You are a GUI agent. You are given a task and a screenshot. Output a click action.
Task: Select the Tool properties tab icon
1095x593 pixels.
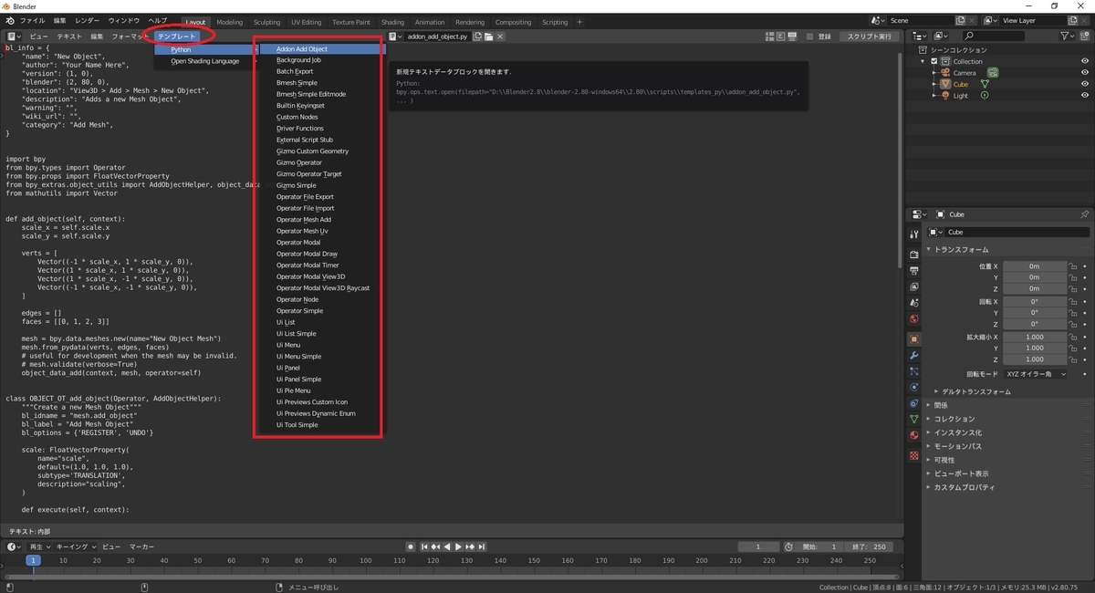(x=914, y=234)
